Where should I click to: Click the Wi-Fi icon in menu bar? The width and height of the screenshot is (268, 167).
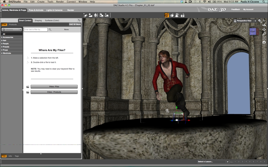(x=204, y=2)
